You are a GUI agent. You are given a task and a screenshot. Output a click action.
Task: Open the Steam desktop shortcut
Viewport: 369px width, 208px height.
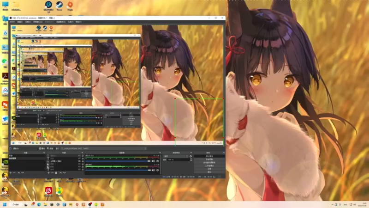(x=60, y=6)
